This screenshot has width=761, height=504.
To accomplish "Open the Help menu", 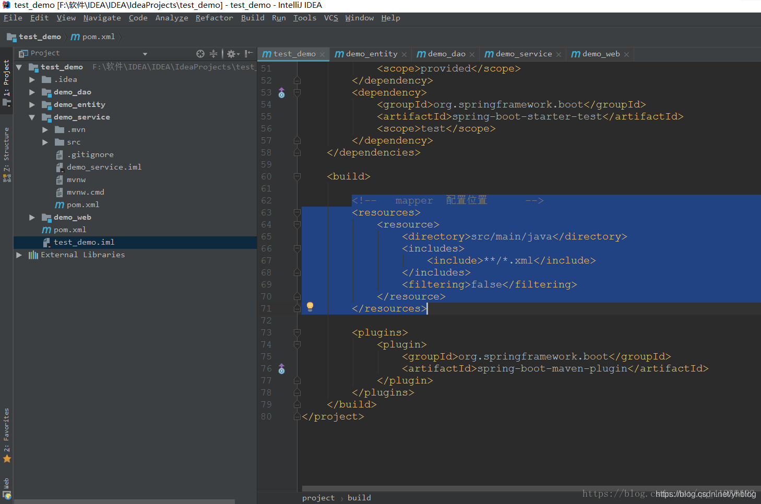I will click(390, 18).
